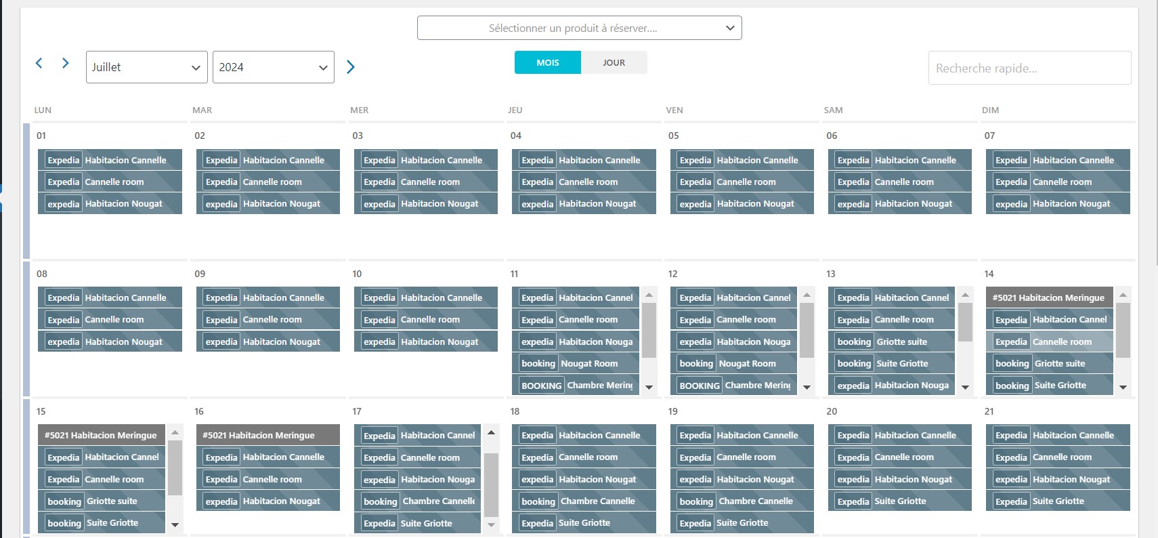This screenshot has width=1158, height=538.
Task: Click the LUN weekday column header
Action: 43,110
